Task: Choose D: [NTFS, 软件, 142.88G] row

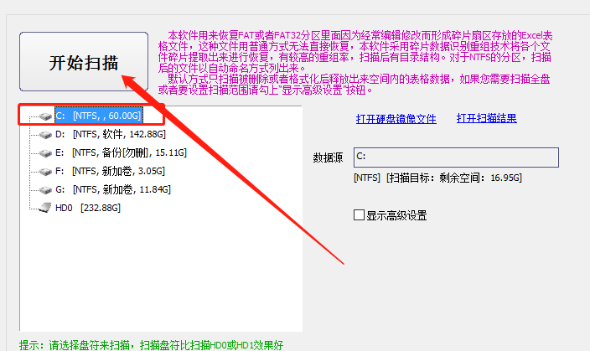Action: [x=111, y=134]
